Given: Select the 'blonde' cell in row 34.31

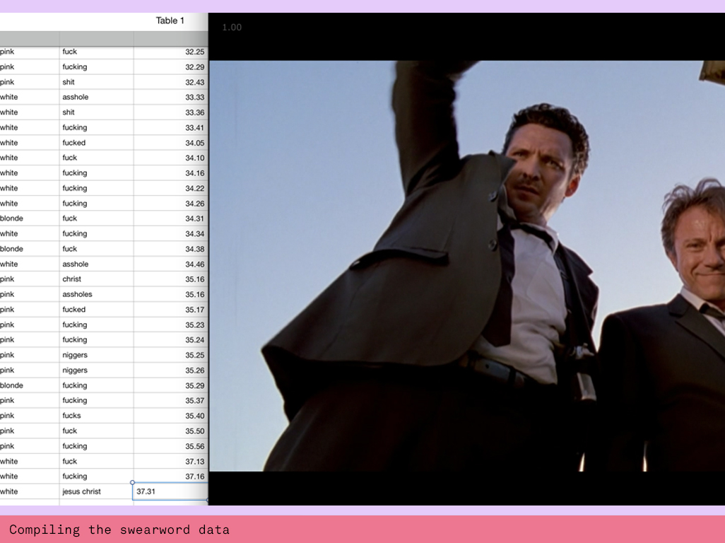Looking at the screenshot, I should [x=29, y=218].
